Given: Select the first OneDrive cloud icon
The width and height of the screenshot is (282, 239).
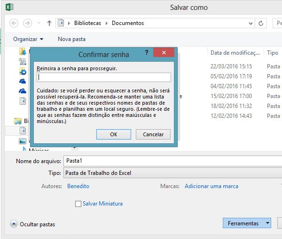Looking at the screenshot, I should (x=23, y=82).
